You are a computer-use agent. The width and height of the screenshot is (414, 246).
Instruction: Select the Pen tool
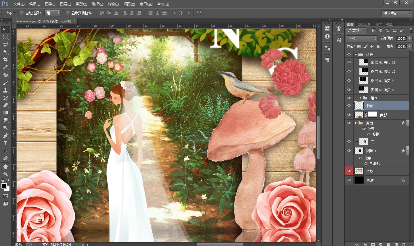5,136
